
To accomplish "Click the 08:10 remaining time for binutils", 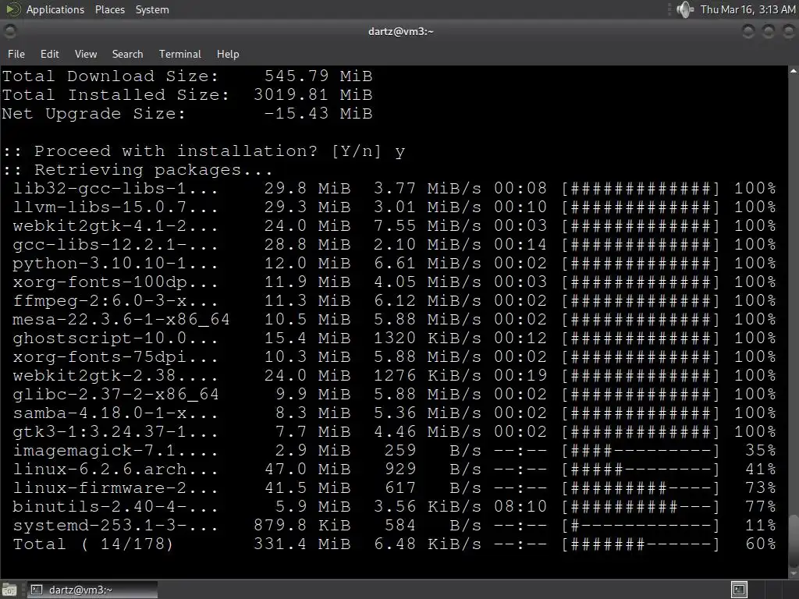I will 520,507.
